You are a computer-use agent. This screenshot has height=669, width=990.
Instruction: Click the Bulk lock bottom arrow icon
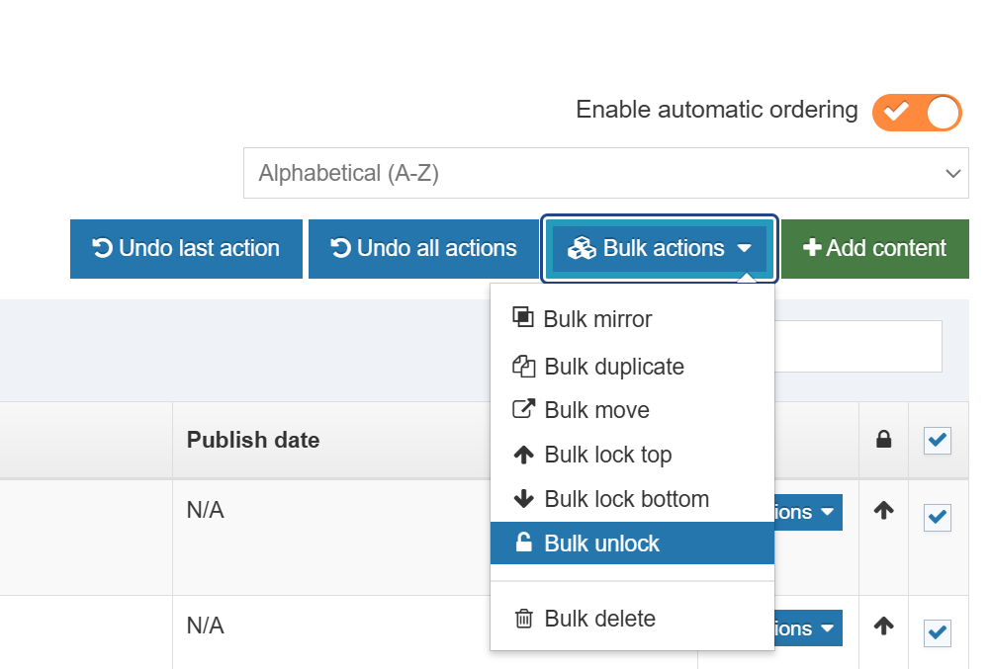523,499
